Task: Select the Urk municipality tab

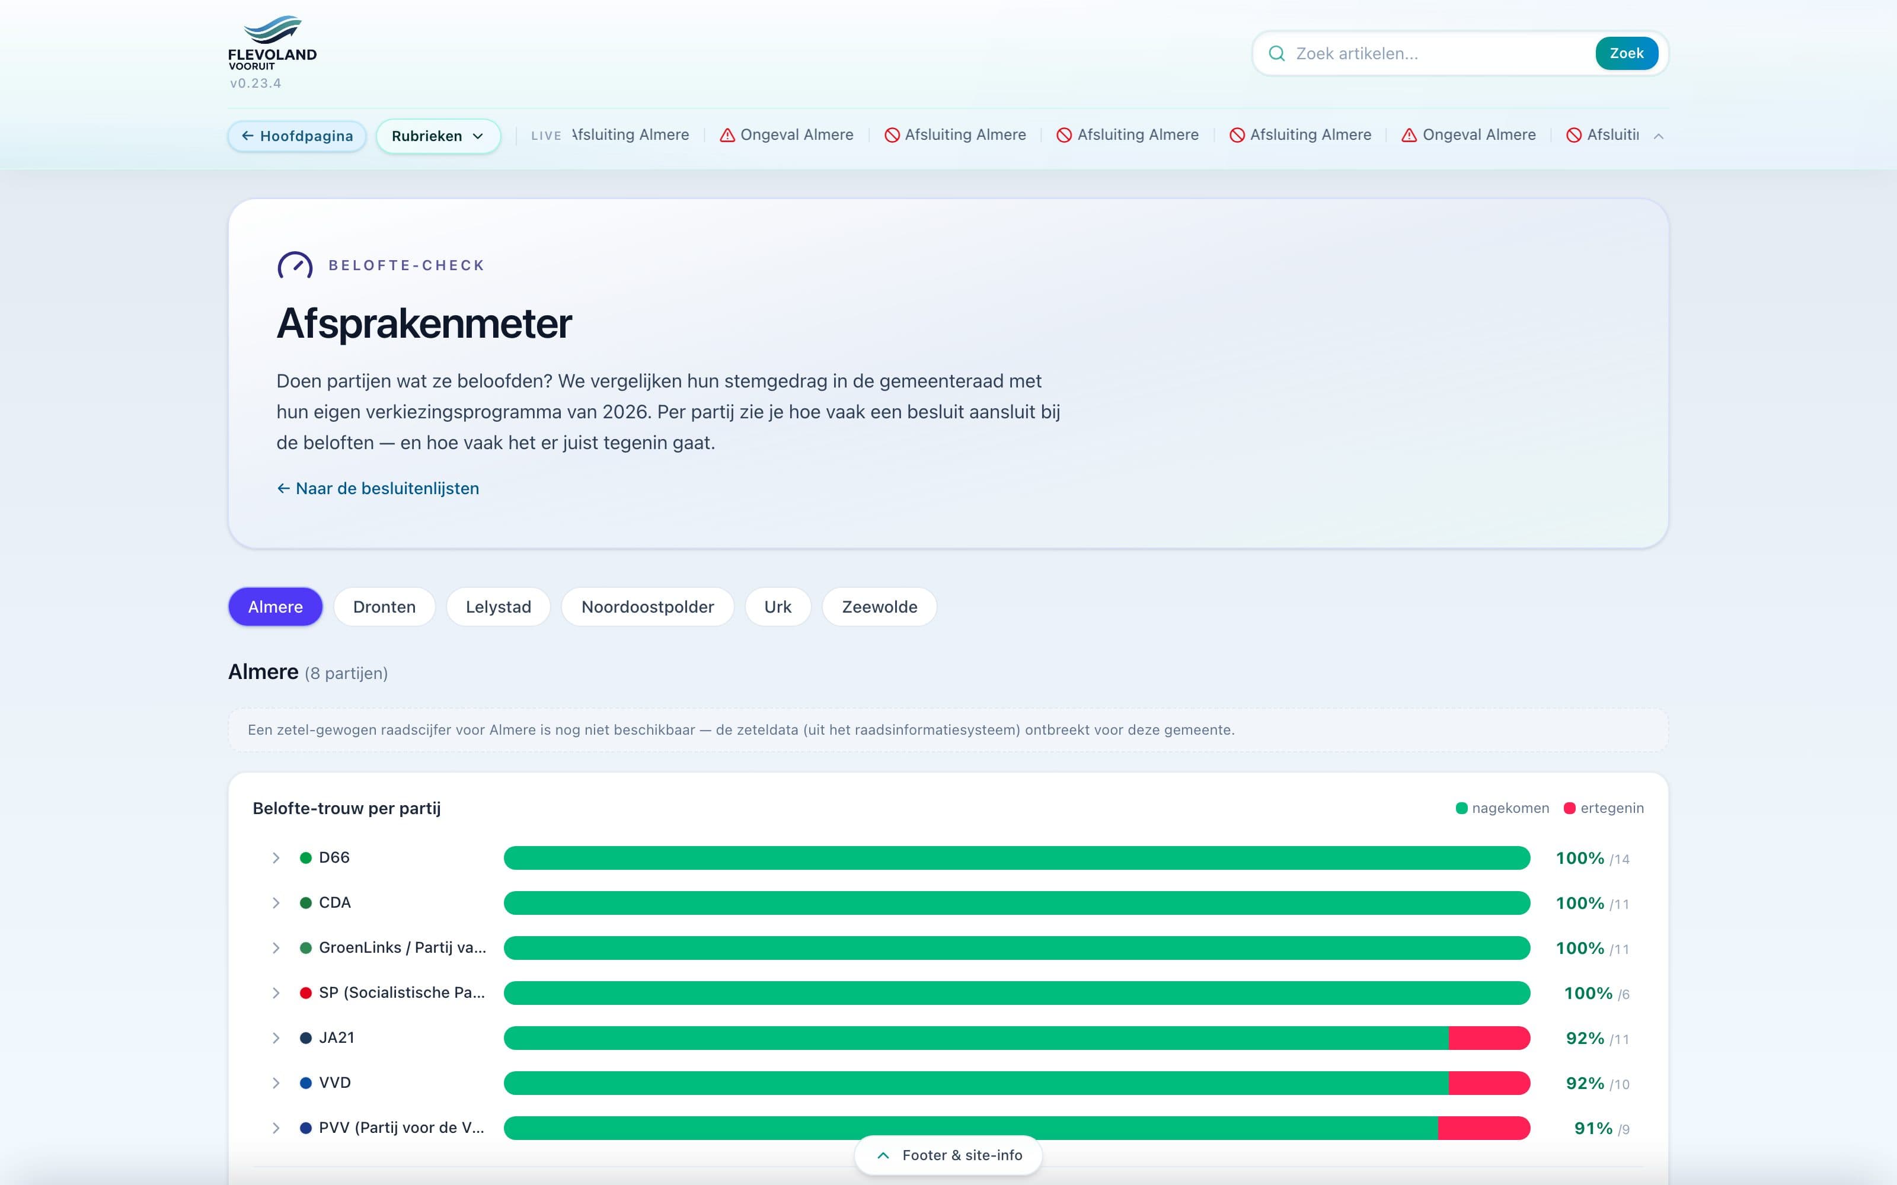Action: (x=778, y=607)
